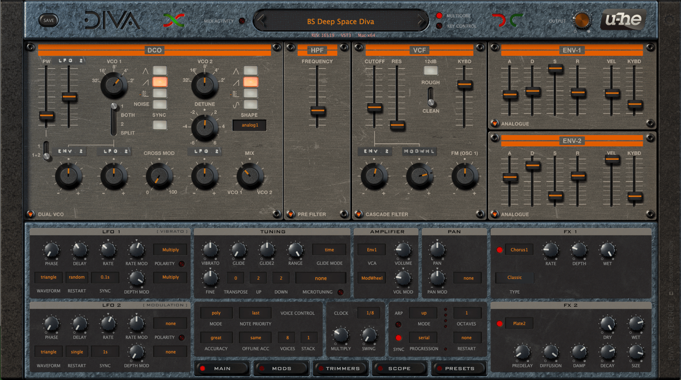681x380 pixels.
Task: Toggle the Key Control LED
Action: pos(439,26)
